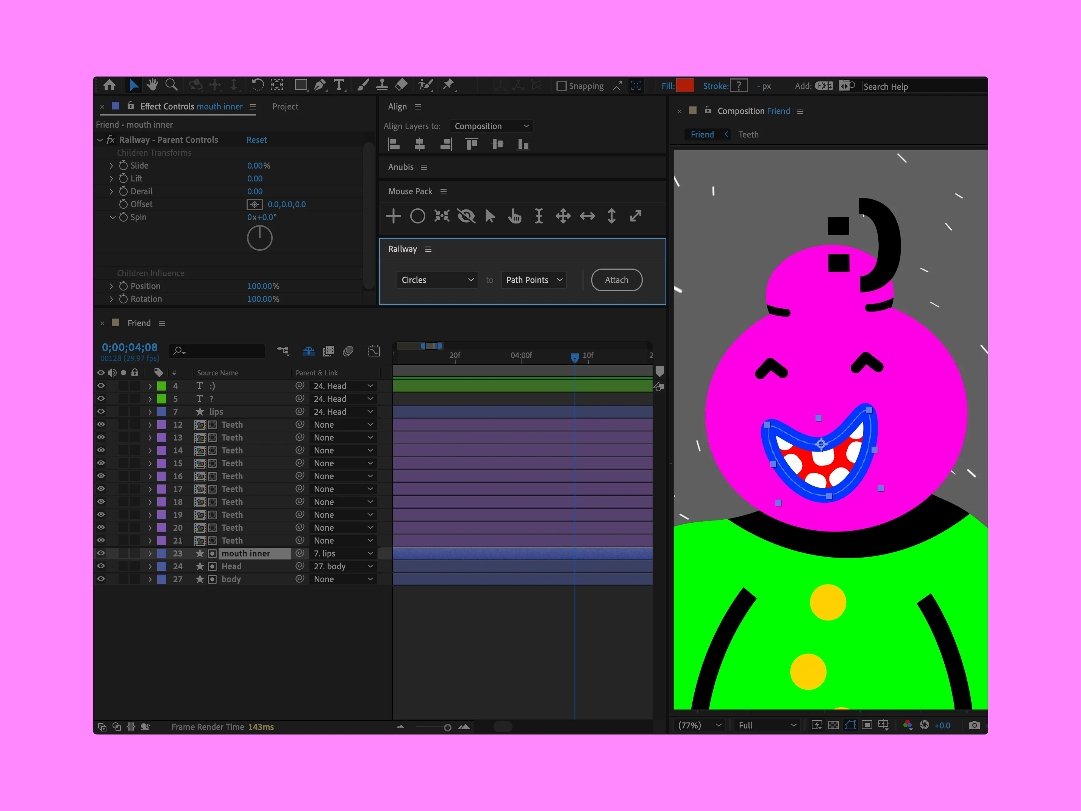The image size is (1081, 811).
Task: Open the Graph Editor in the timeline
Action: coord(374,351)
